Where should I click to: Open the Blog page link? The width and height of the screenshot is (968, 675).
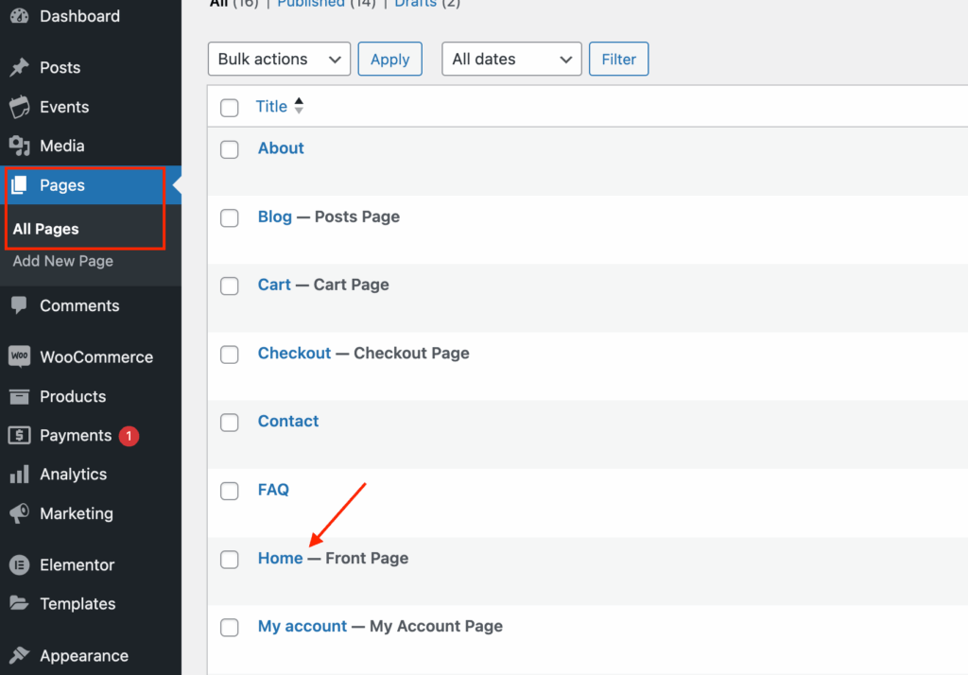tap(275, 216)
